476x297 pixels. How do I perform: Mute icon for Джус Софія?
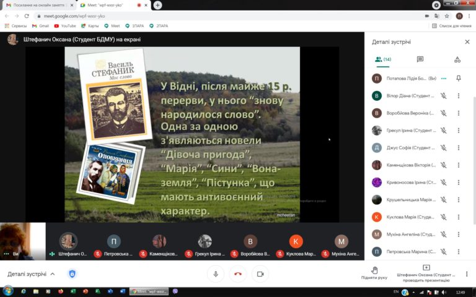tap(444, 148)
